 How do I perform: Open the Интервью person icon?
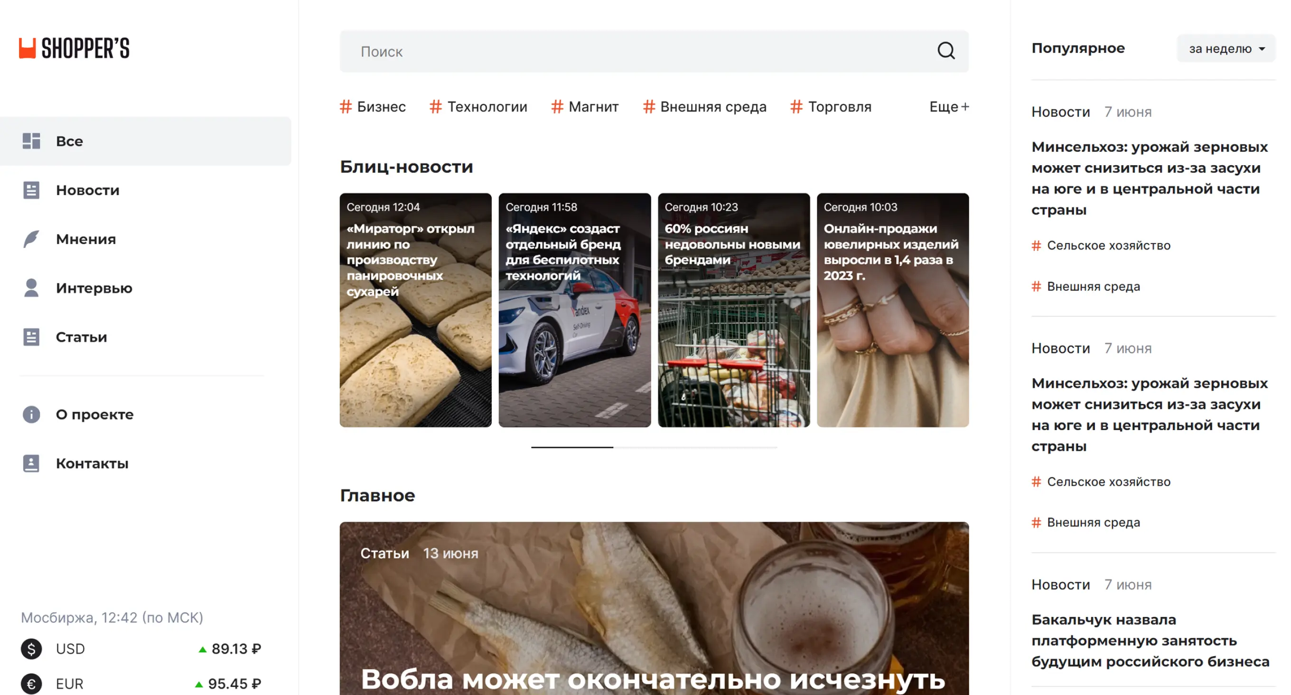(x=31, y=288)
